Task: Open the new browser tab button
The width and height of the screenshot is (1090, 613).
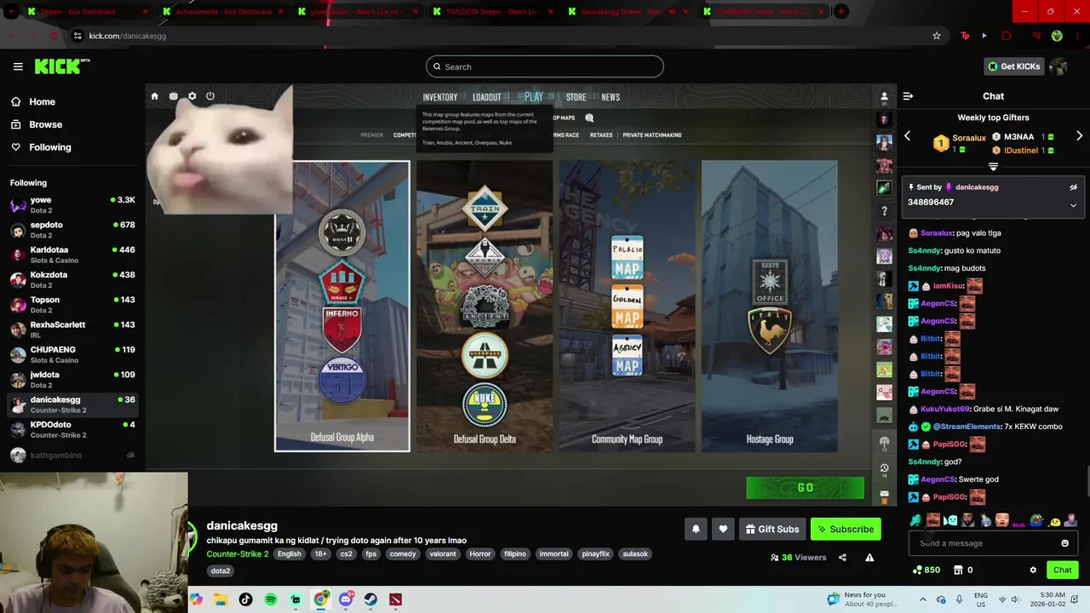Action: click(x=840, y=11)
